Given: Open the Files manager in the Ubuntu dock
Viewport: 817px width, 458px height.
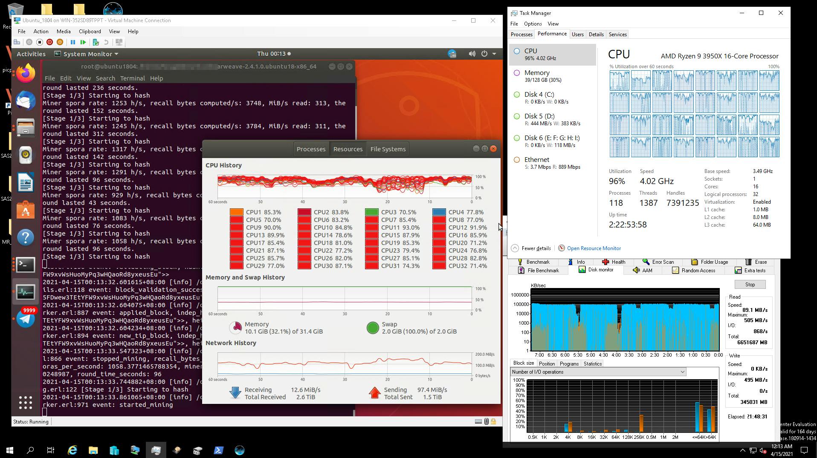Looking at the screenshot, I should (26, 127).
